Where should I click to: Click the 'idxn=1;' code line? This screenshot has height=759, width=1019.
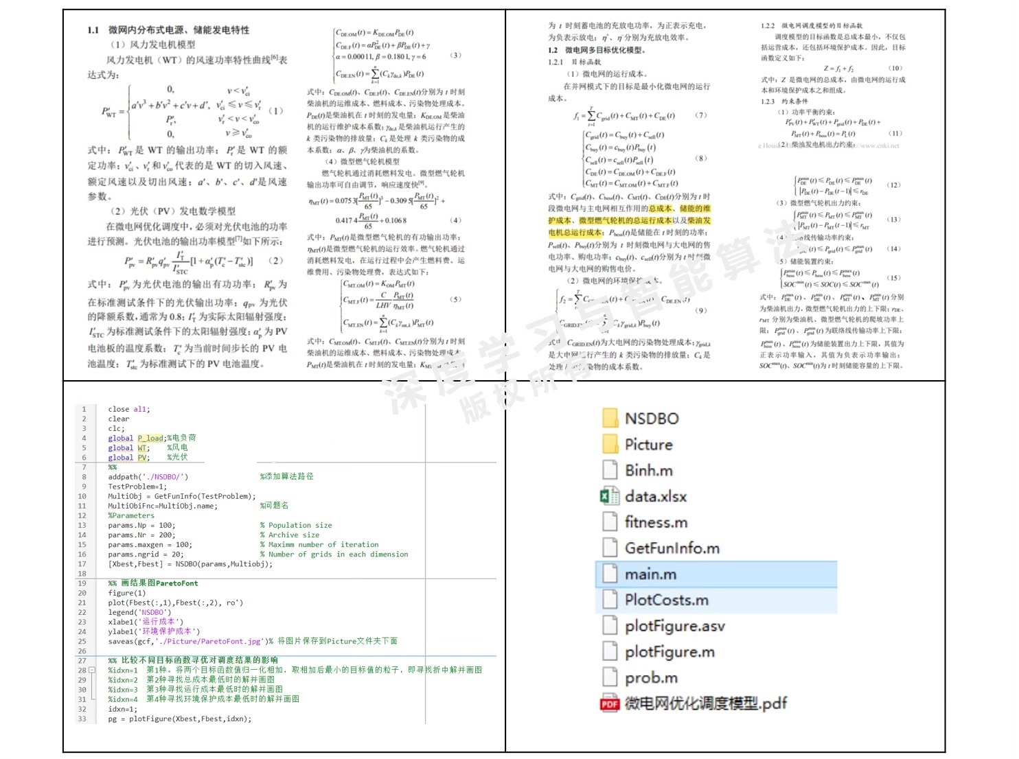point(122,709)
